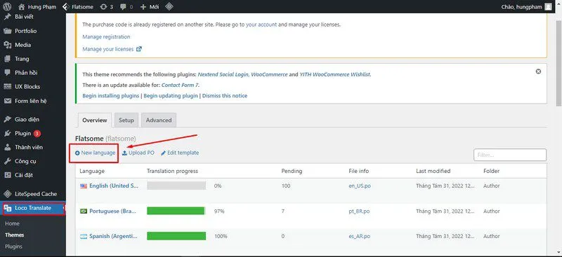Open Loco Translate Home submenu
Image resolution: width=562 pixels, height=257 pixels.
coord(12,223)
